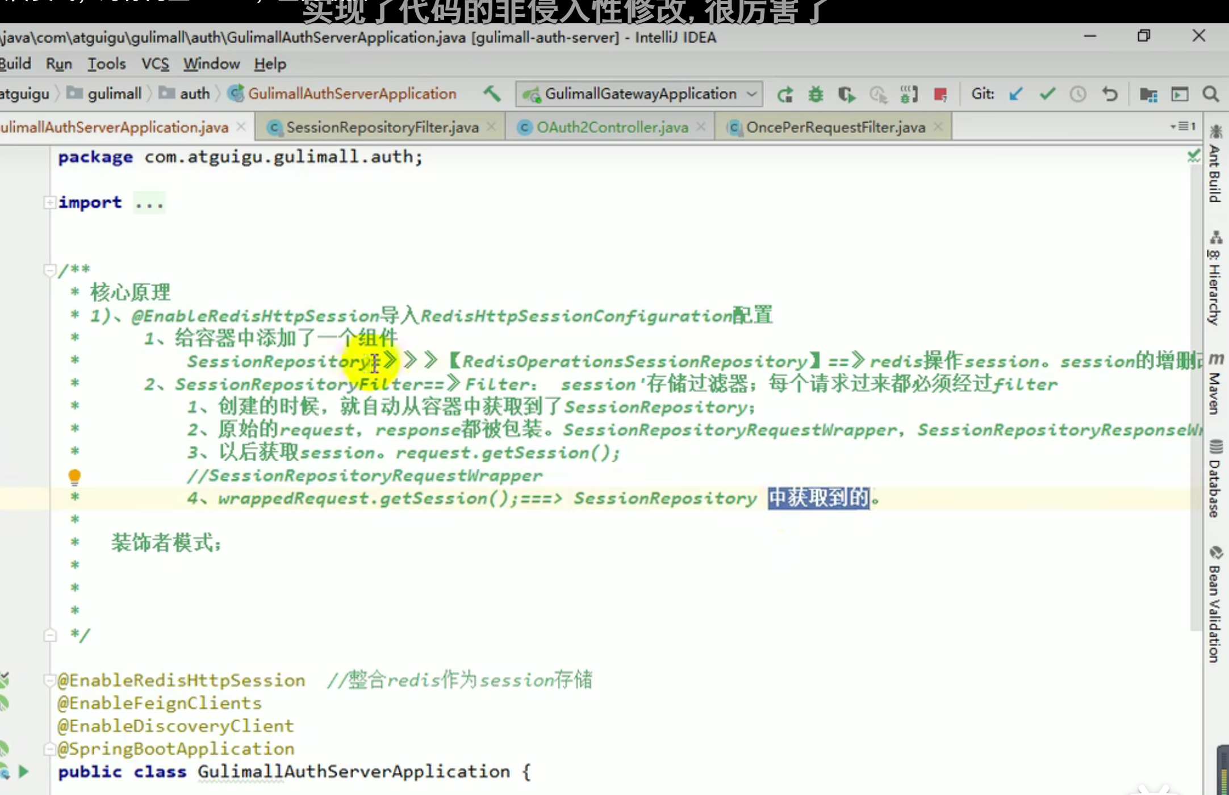
Task: Switch to OAuth2Controller.java tab
Action: click(x=612, y=127)
